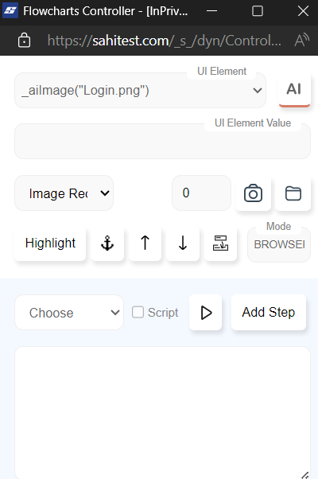Click the anchor icon button
Image resolution: width=318 pixels, height=479 pixels.
click(107, 243)
